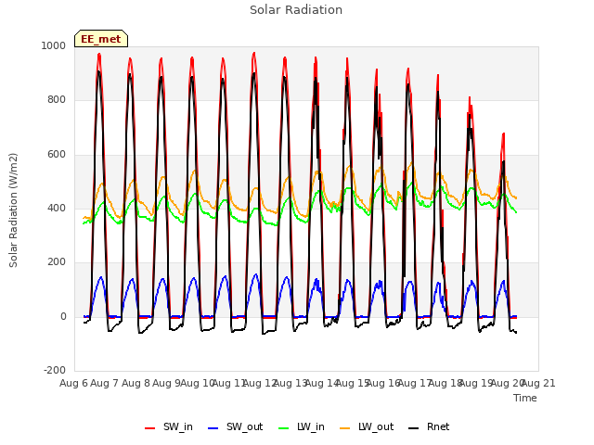Screen dimensions: 594x445
Task: Click the 0 y-axis tick label
Action: 64,317
